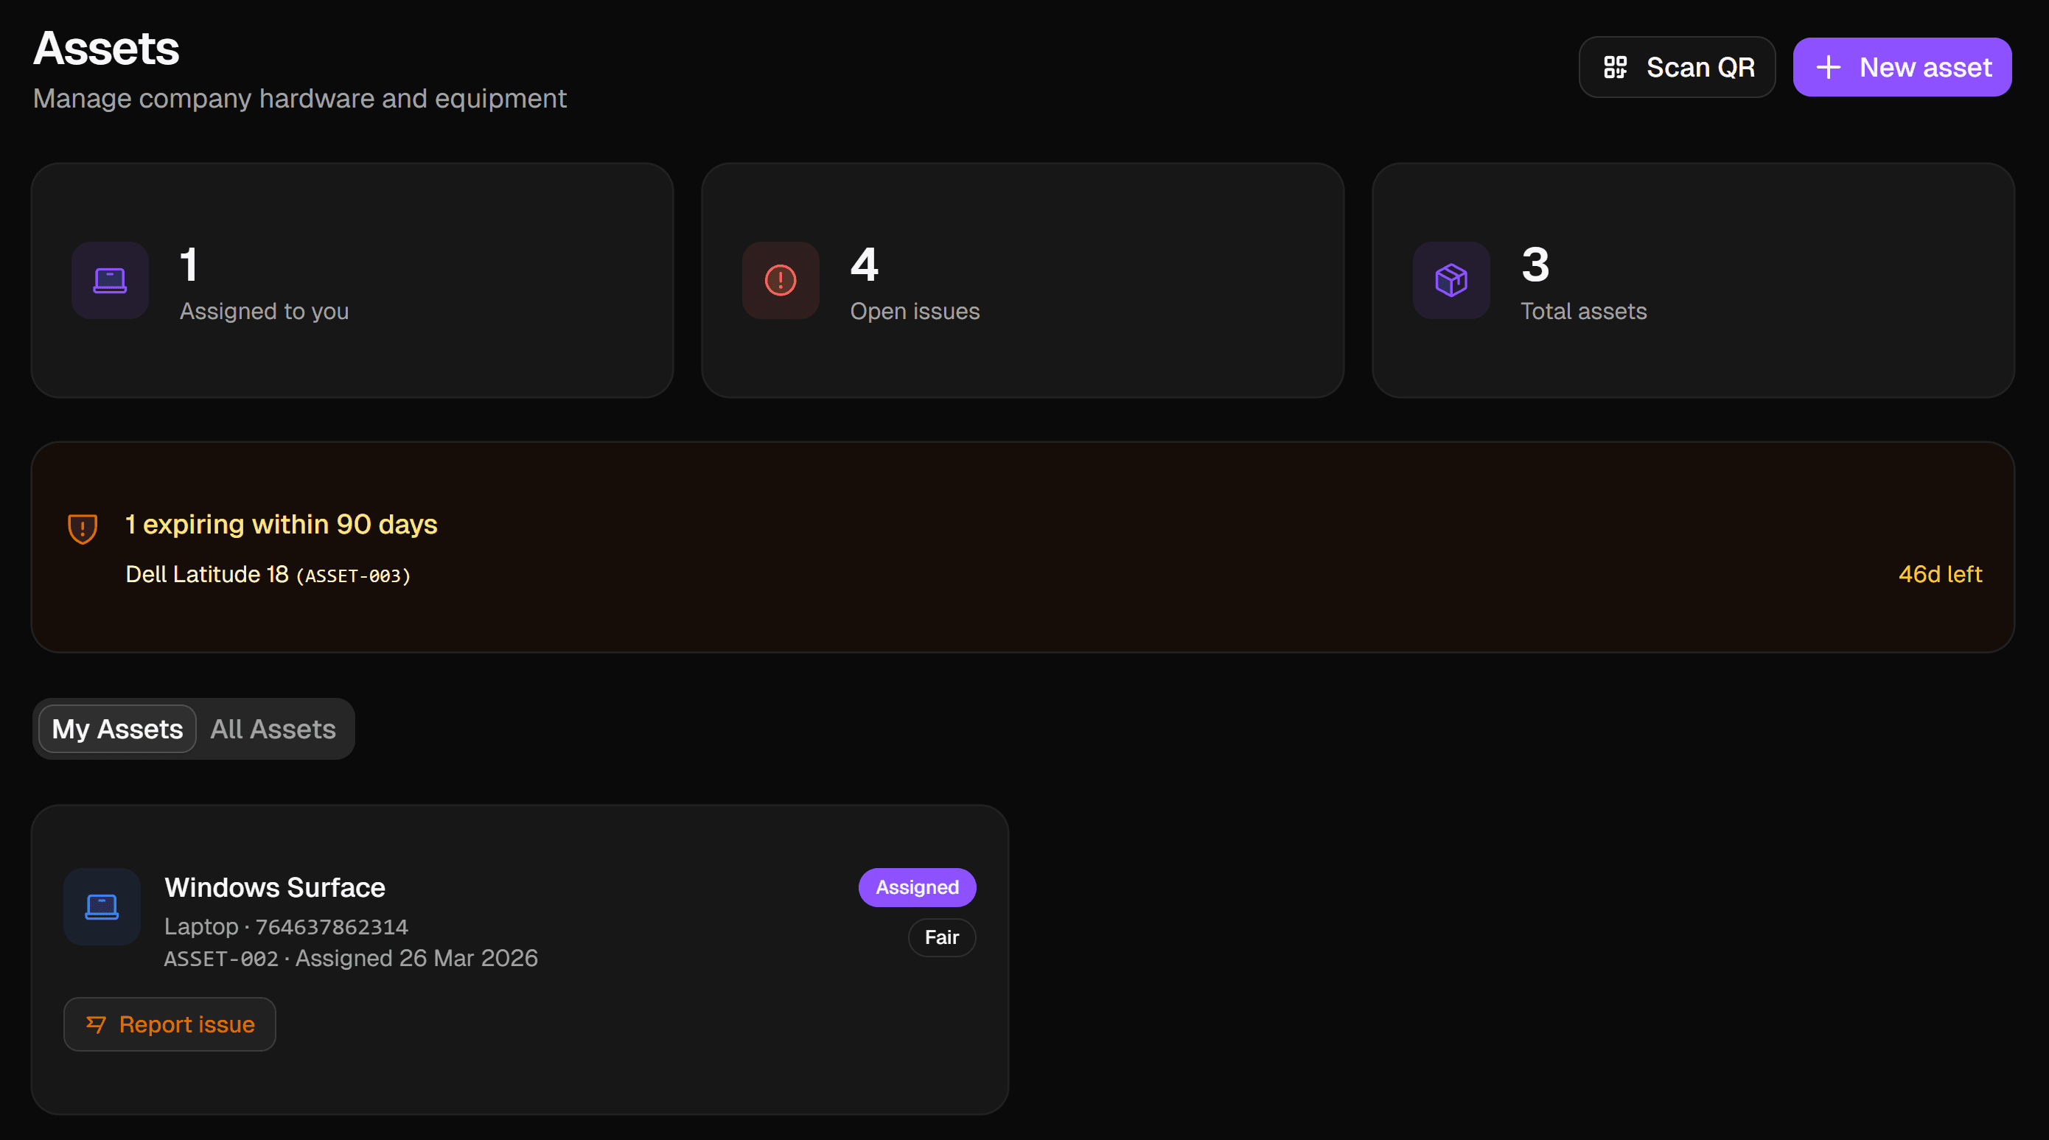This screenshot has height=1140, width=2049.
Task: Report issue for Windows Surface
Action: click(x=170, y=1024)
